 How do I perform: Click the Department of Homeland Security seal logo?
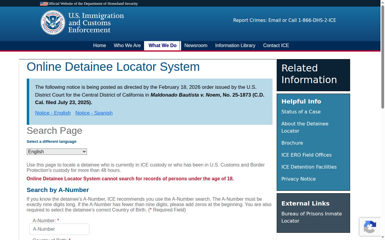coord(53,22)
